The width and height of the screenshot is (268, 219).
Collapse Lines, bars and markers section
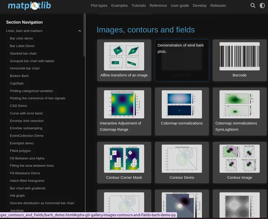(x=80, y=31)
